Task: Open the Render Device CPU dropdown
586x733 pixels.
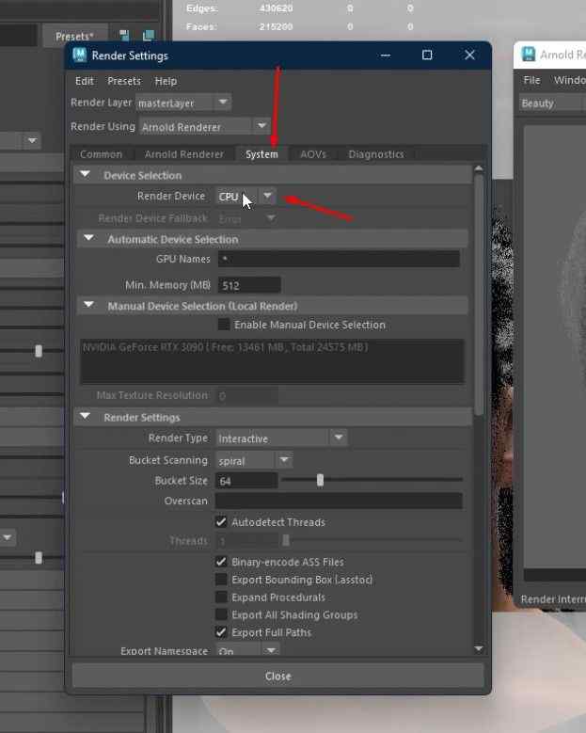Action: coord(246,197)
